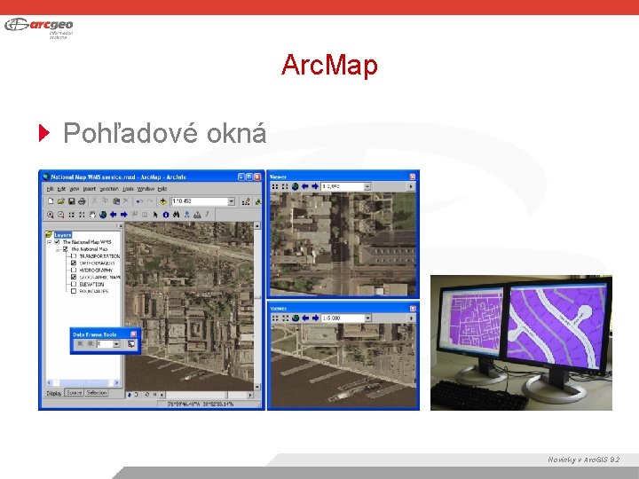Open the Window menu
This screenshot has width=639, height=479.
(146, 189)
